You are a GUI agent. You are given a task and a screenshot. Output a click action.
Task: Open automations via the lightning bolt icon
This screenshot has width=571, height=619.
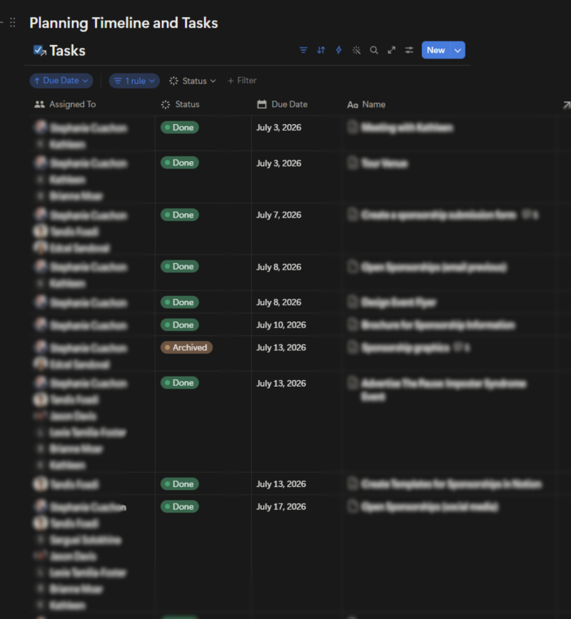coord(338,50)
